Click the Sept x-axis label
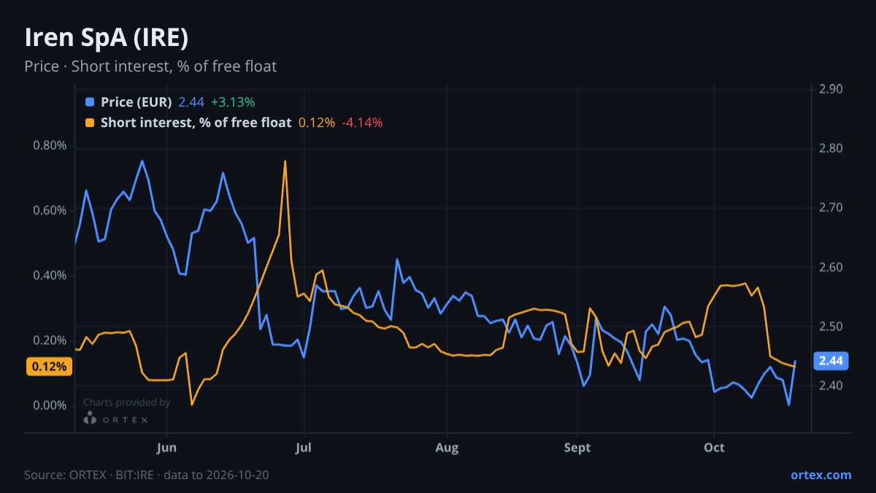The height and width of the screenshot is (493, 876). 577,447
